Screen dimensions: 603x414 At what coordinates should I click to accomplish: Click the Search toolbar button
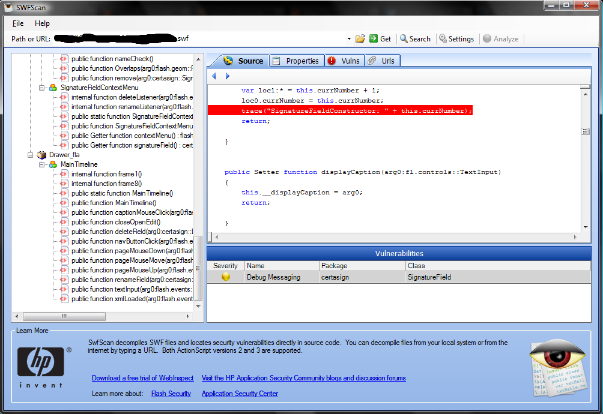point(415,39)
